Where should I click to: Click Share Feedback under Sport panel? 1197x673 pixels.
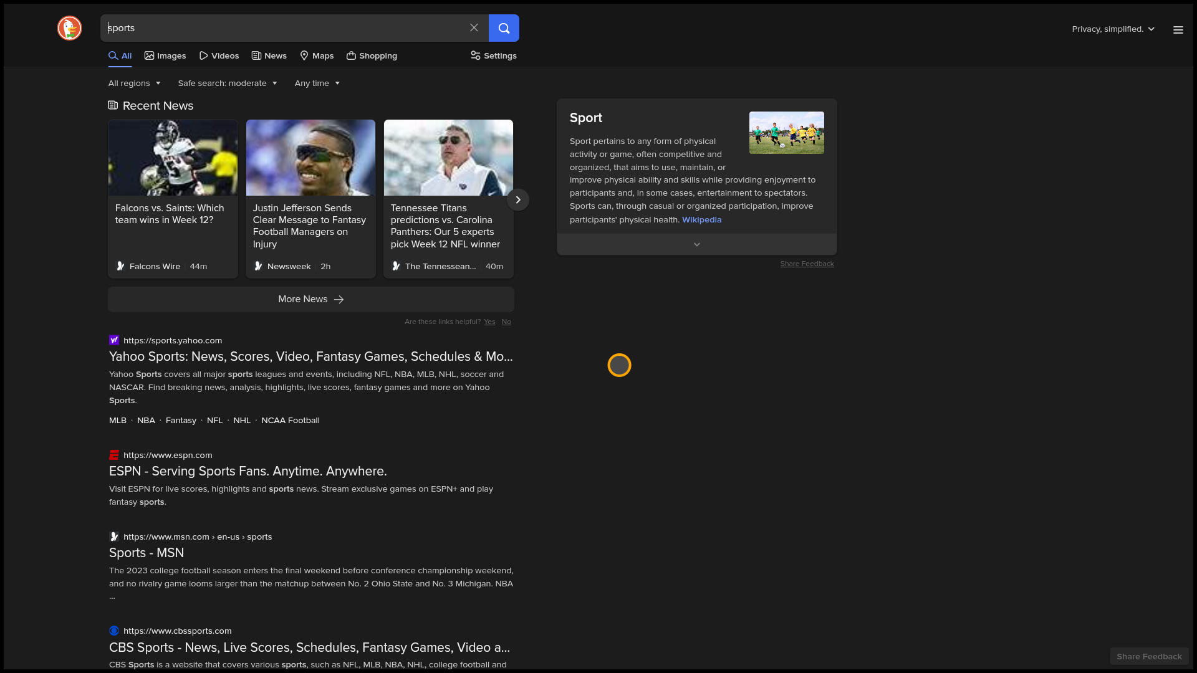coord(807,264)
